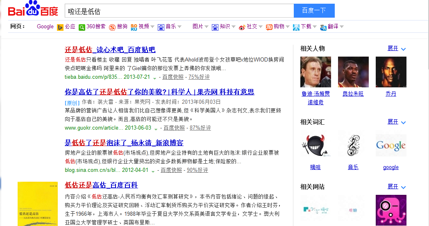
Task: Click the download icon beside 下载
Action: tap(296, 27)
